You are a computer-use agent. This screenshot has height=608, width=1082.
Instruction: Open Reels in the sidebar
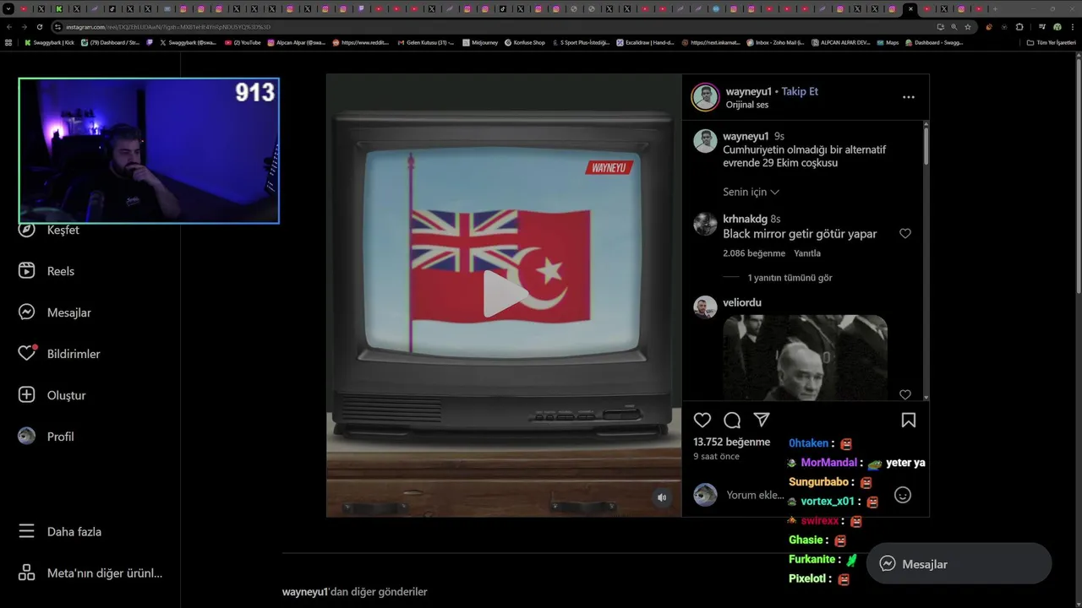[x=47, y=271]
